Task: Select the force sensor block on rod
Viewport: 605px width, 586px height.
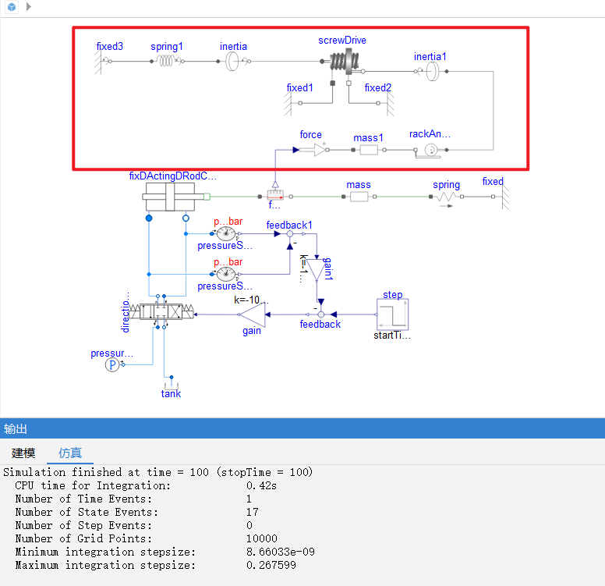Action: [275, 194]
